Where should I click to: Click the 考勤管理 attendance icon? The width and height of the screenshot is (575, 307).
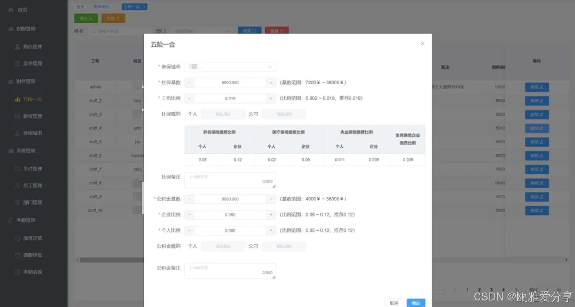[10, 220]
